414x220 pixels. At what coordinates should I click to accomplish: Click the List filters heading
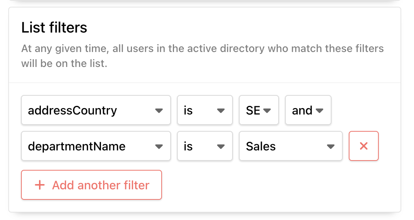coord(54,27)
